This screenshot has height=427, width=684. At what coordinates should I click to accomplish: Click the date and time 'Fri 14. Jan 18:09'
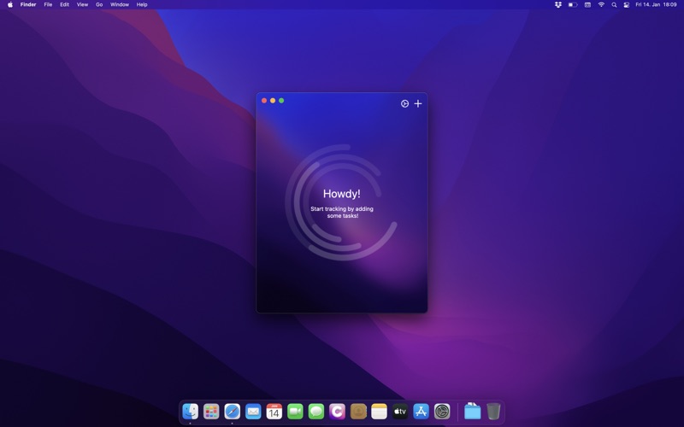pyautogui.click(x=656, y=5)
